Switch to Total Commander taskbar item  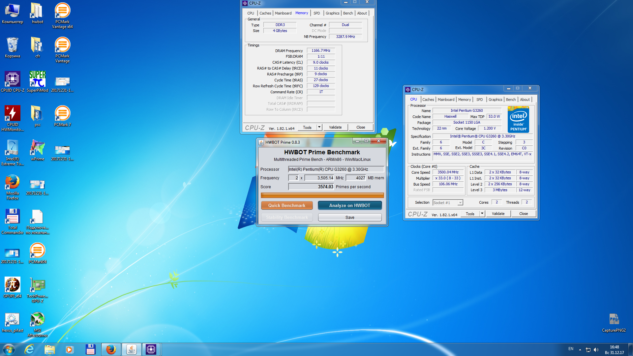(x=90, y=349)
